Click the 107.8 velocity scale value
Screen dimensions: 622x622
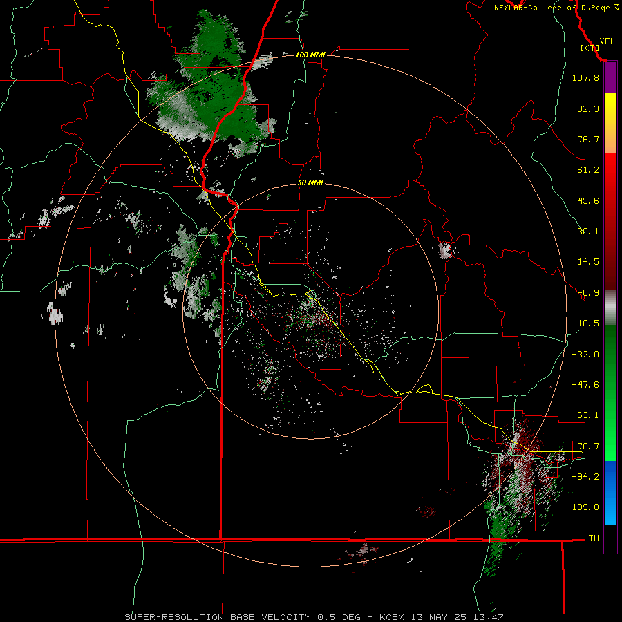coord(585,77)
